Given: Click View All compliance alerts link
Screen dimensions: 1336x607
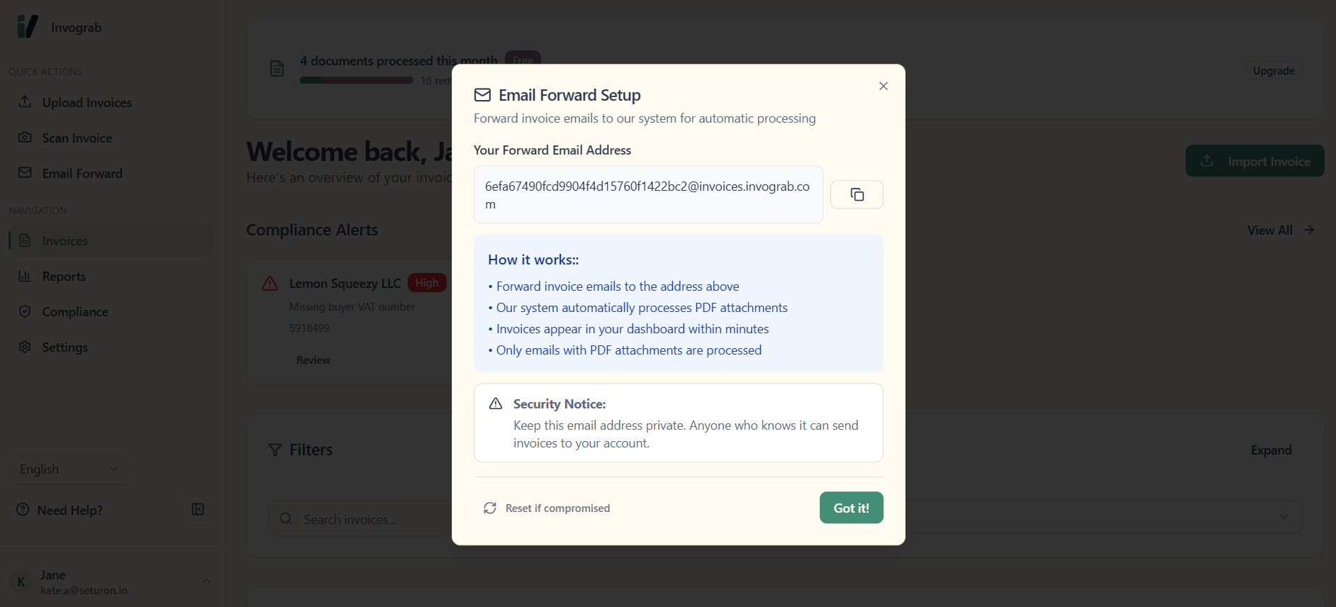Looking at the screenshot, I should tap(1280, 230).
